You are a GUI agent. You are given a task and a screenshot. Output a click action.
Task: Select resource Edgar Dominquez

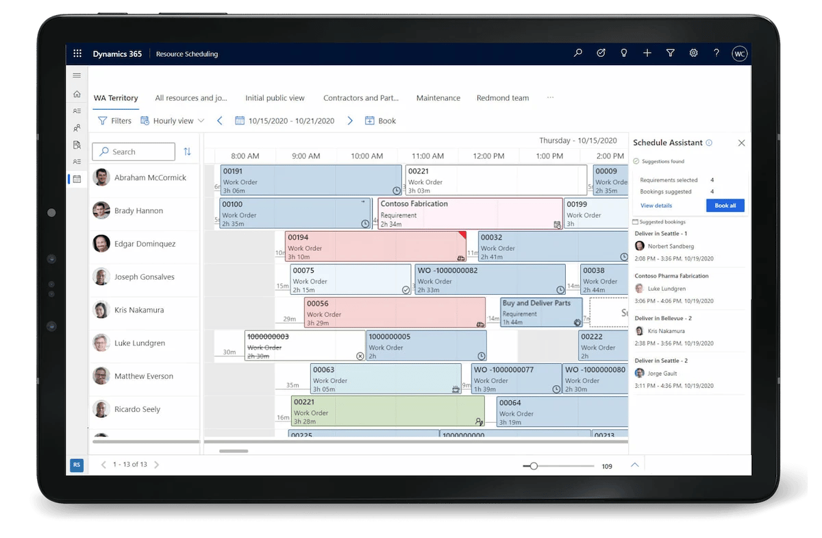(145, 243)
